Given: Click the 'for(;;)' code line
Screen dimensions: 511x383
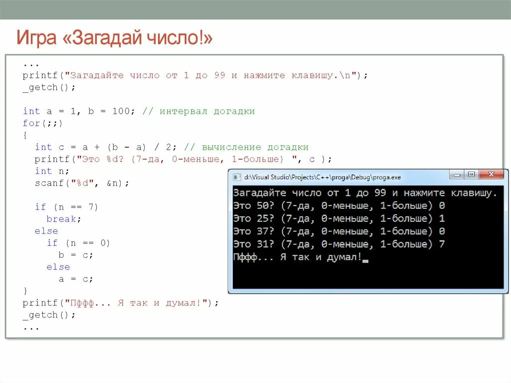Looking at the screenshot, I should (42, 123).
